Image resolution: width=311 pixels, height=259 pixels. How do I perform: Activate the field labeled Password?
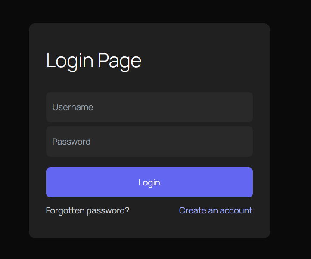tap(149, 142)
